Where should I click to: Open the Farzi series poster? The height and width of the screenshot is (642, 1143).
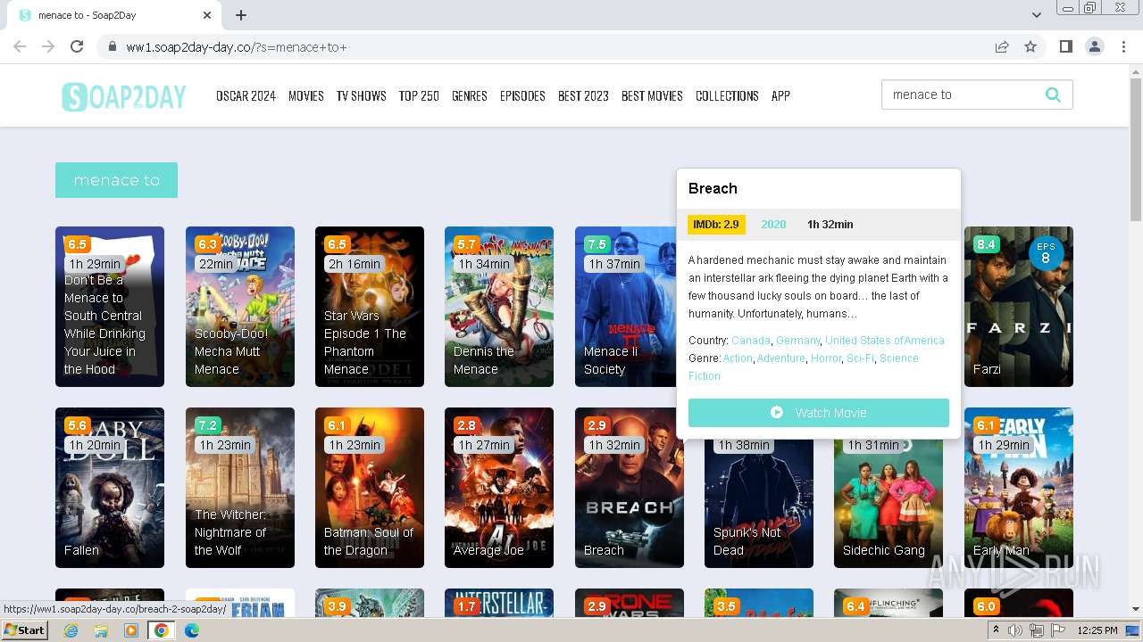tap(1019, 307)
